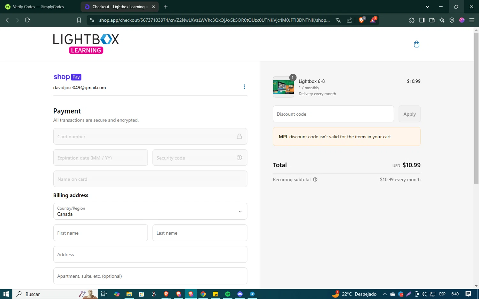Click the security code help icon
Image resolution: width=479 pixels, height=299 pixels.
click(x=239, y=157)
